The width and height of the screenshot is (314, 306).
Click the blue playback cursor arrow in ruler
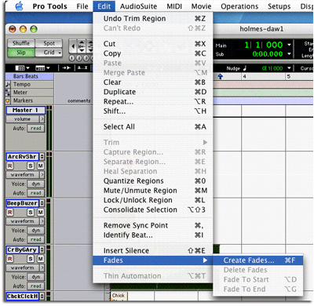click(x=221, y=76)
